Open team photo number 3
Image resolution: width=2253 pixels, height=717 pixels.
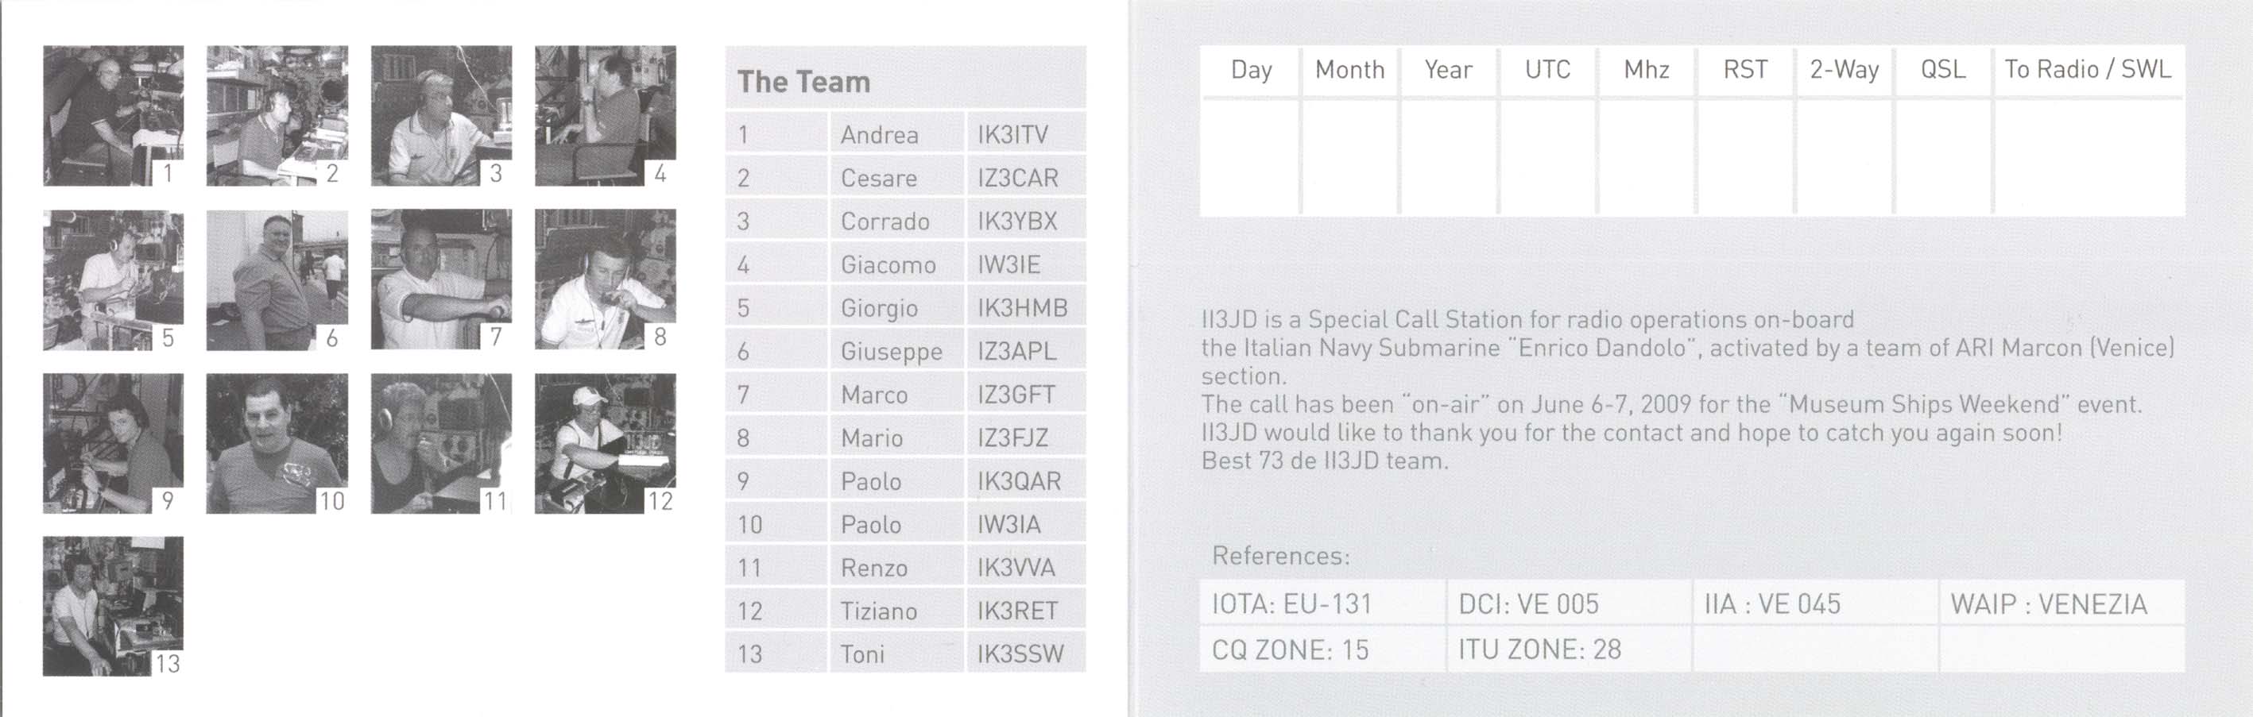(441, 115)
